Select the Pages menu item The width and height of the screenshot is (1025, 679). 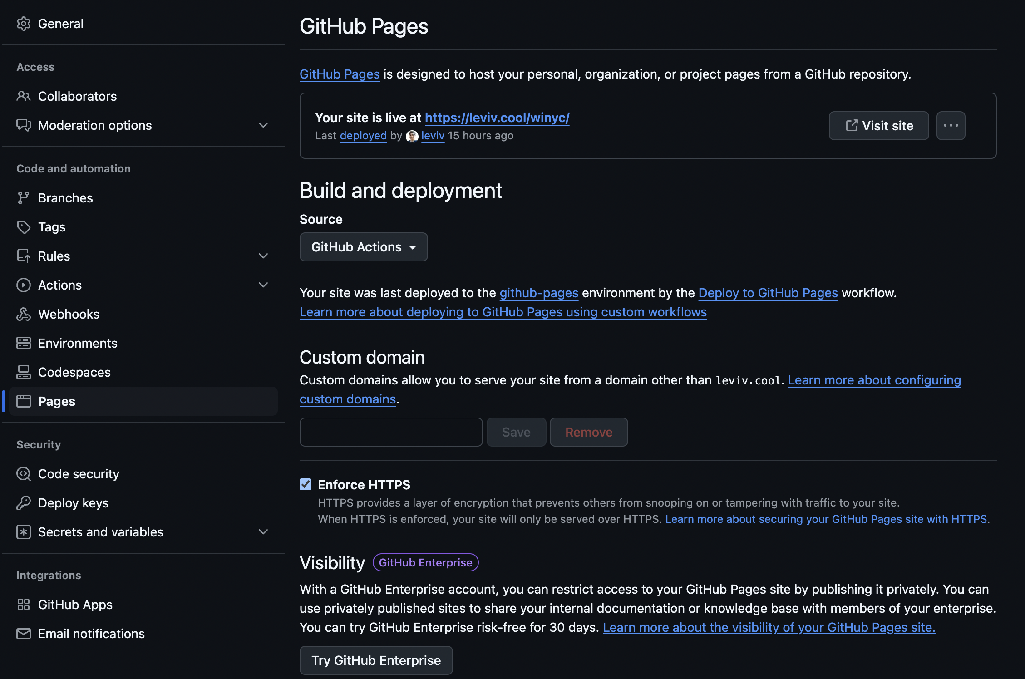(x=143, y=401)
